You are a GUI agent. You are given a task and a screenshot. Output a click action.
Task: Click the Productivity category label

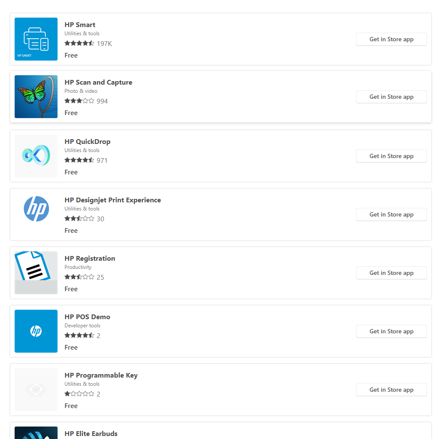78,267
